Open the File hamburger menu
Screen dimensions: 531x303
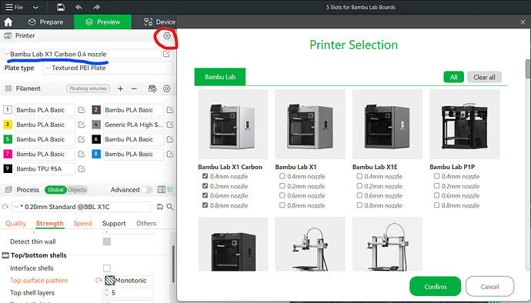[14, 7]
